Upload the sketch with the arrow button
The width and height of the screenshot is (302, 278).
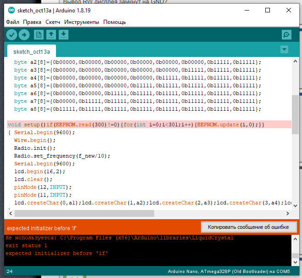[24, 34]
